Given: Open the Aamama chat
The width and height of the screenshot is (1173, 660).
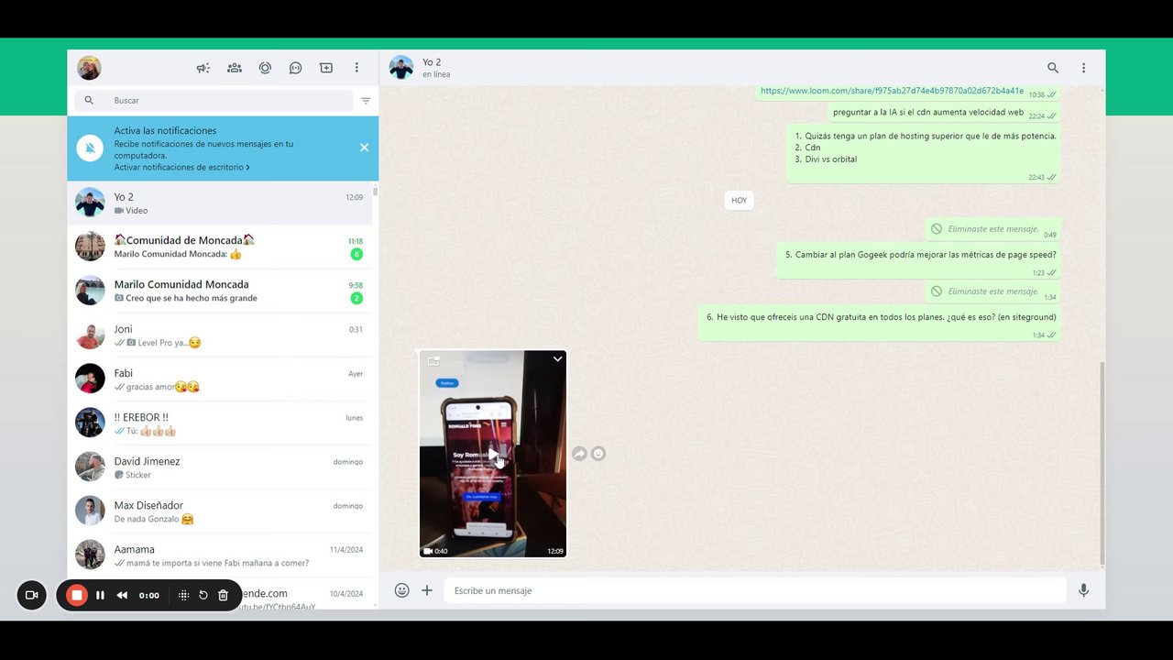Looking at the screenshot, I should 220,555.
